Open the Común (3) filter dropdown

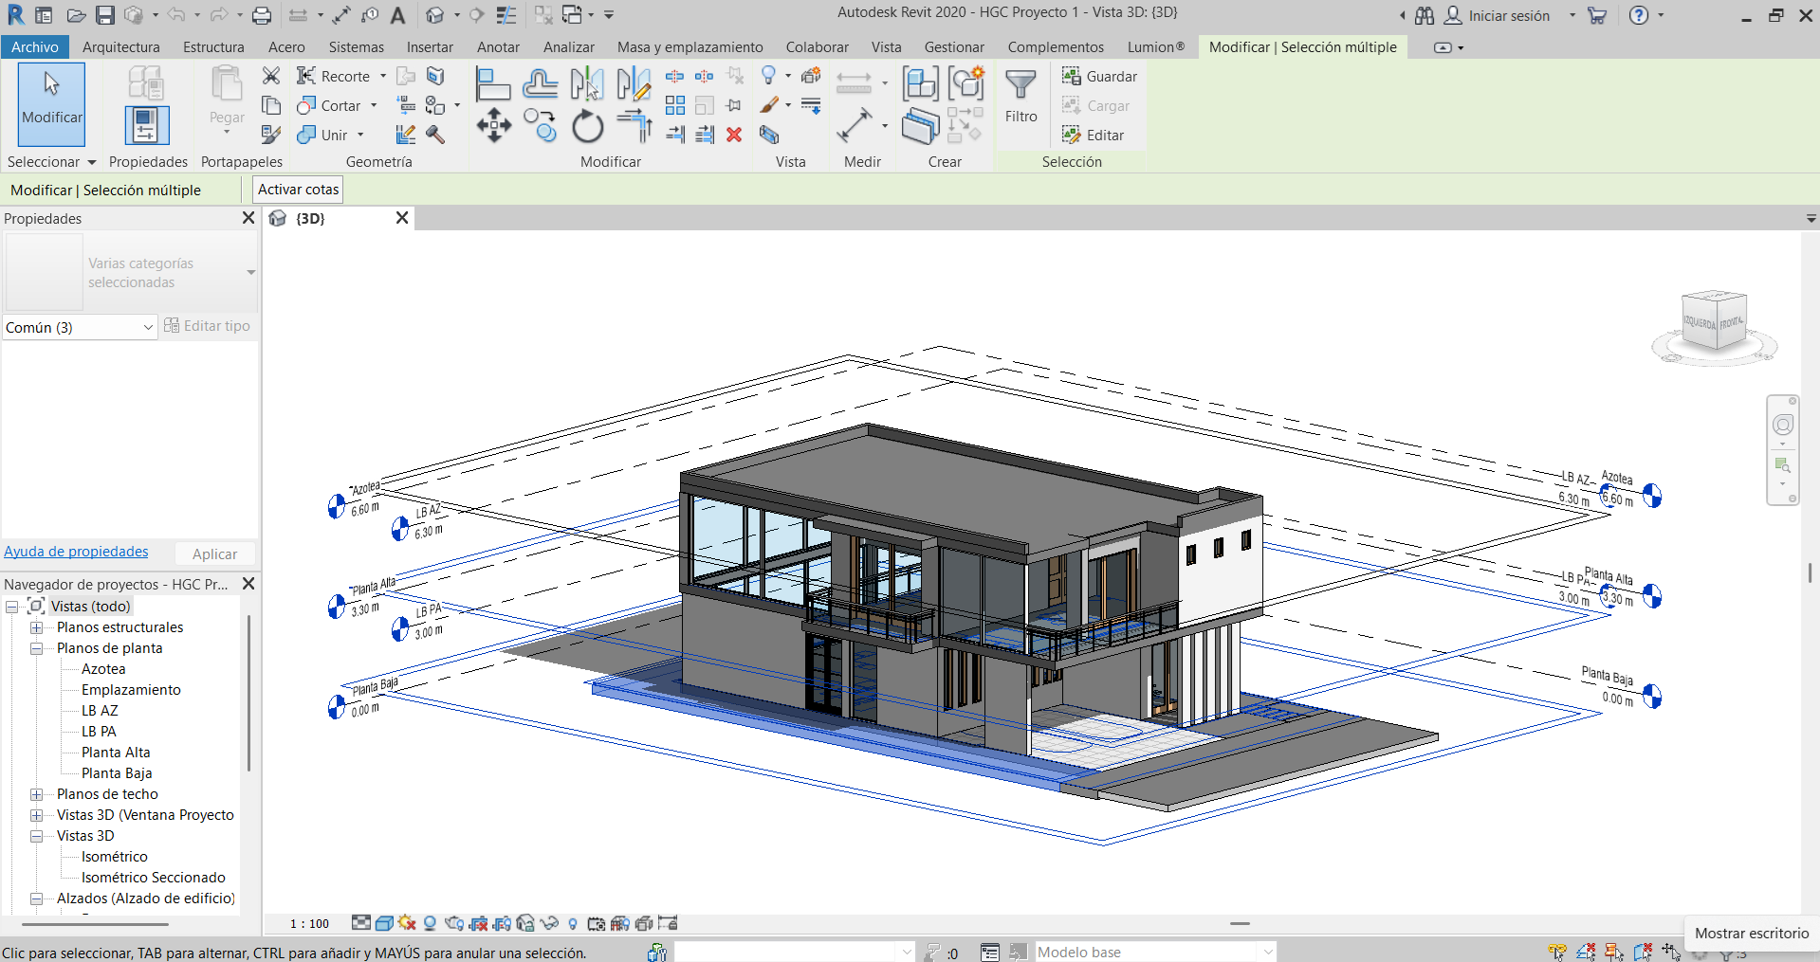click(80, 327)
